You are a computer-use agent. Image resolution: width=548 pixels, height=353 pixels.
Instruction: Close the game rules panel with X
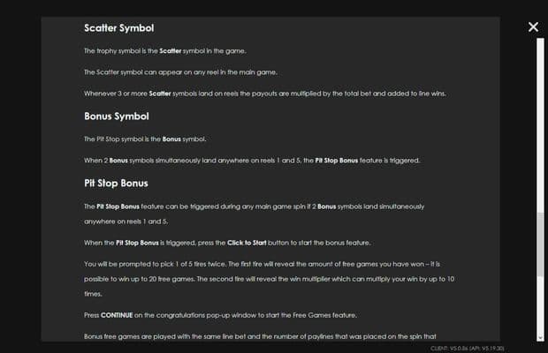click(533, 27)
